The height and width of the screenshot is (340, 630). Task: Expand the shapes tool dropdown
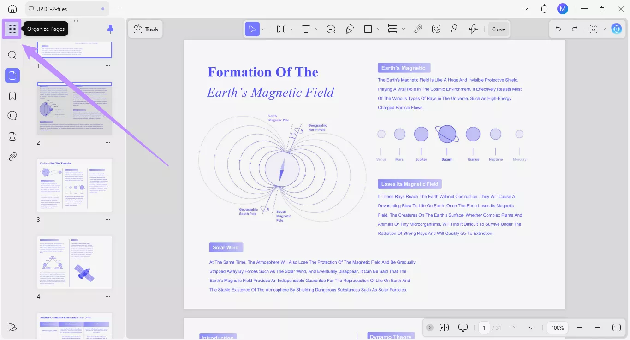point(378,29)
